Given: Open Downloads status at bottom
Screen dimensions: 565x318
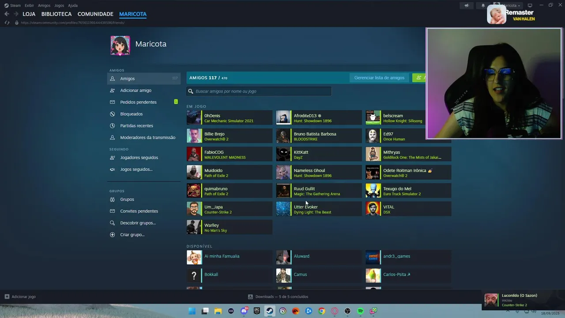Looking at the screenshot, I should (x=278, y=297).
